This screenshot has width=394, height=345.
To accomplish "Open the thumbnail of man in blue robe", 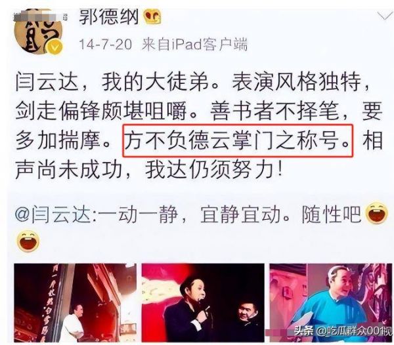I will [331, 302].
